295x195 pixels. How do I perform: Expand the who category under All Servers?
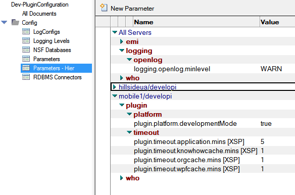pos(122,78)
